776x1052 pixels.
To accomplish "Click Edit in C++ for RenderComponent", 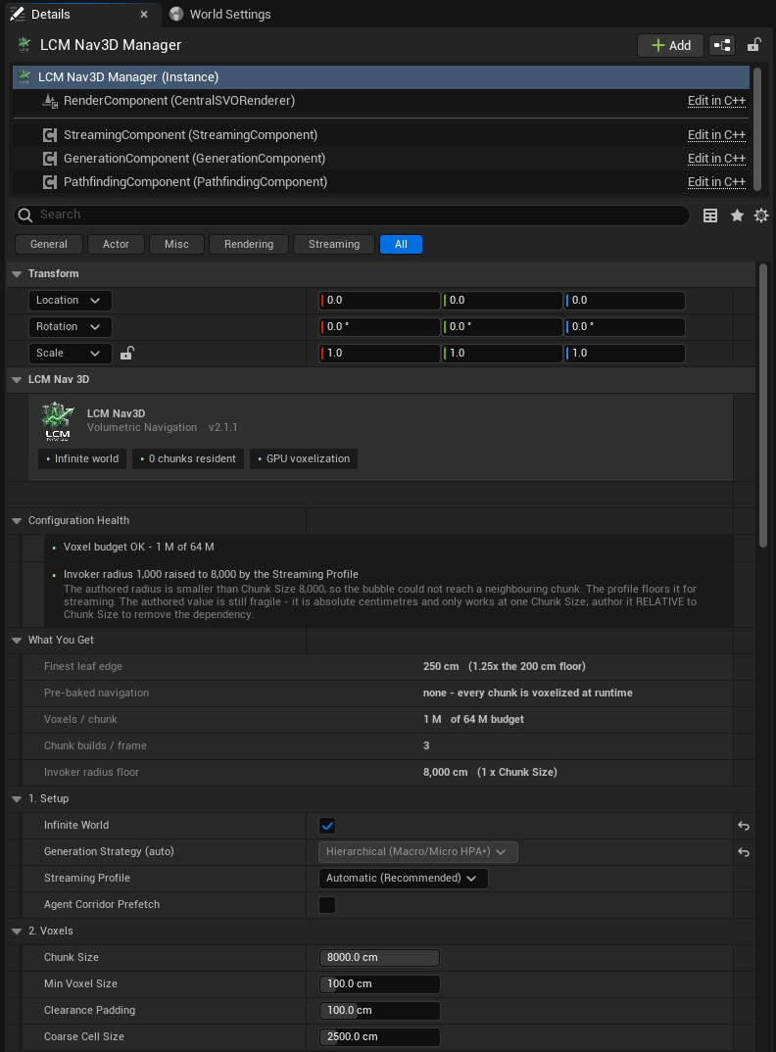I will [716, 101].
